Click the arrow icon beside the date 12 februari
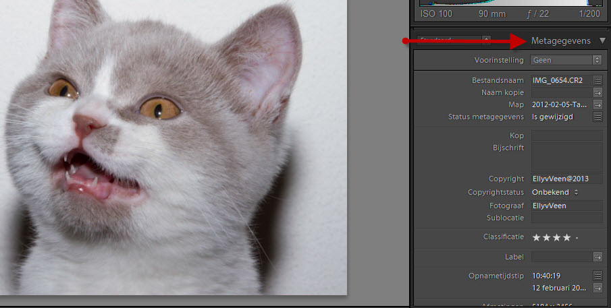The height and width of the screenshot is (308, 611). pos(597,288)
